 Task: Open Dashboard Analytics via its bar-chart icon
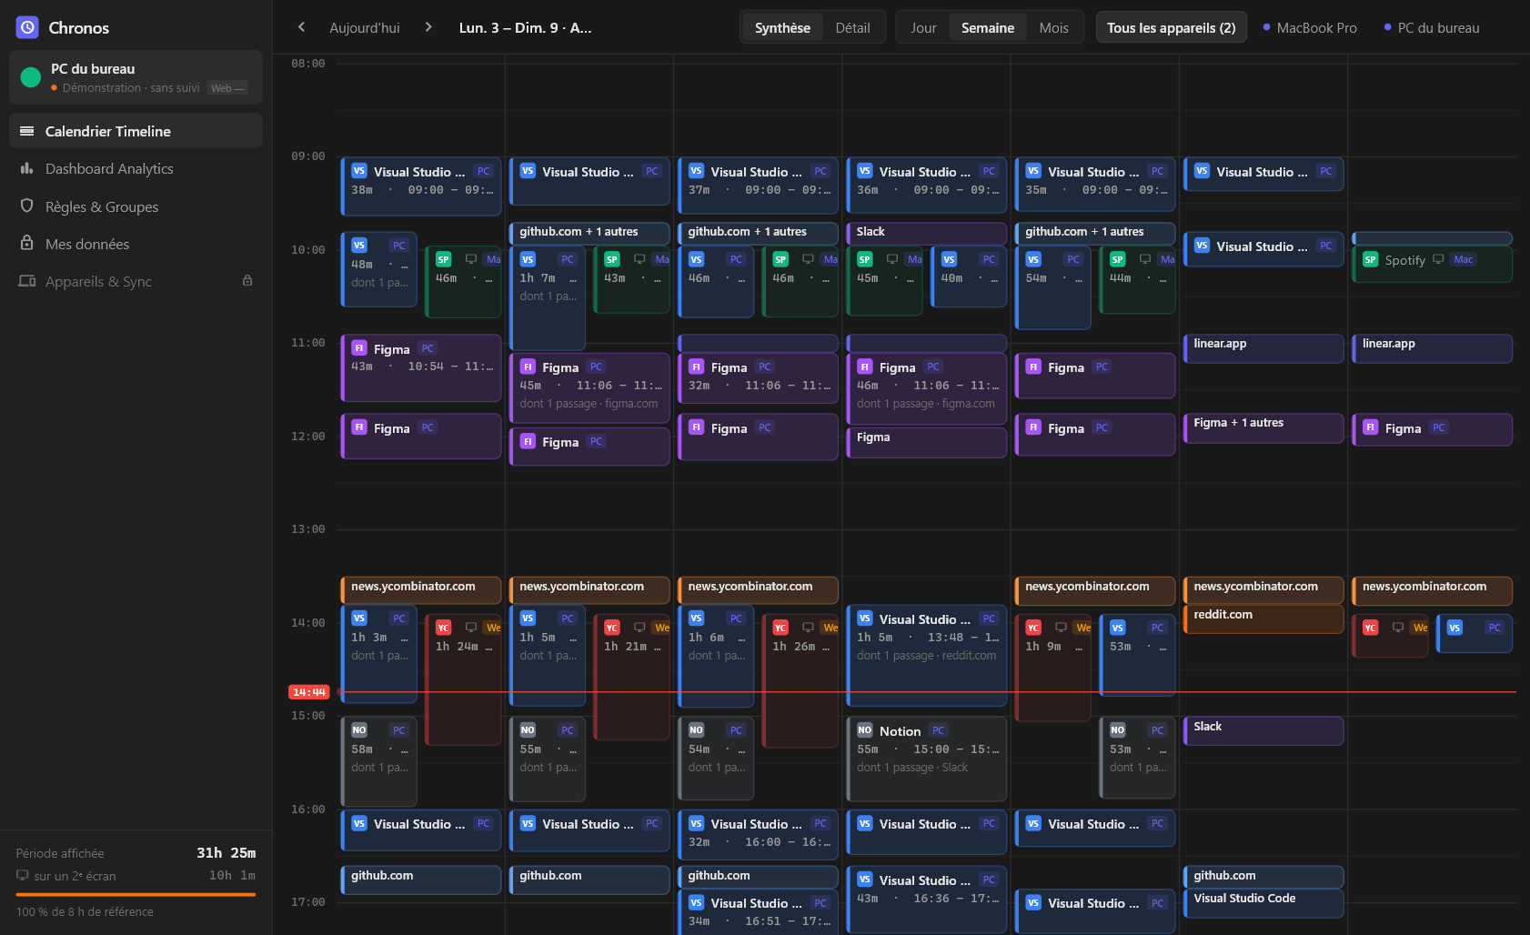pos(27,168)
